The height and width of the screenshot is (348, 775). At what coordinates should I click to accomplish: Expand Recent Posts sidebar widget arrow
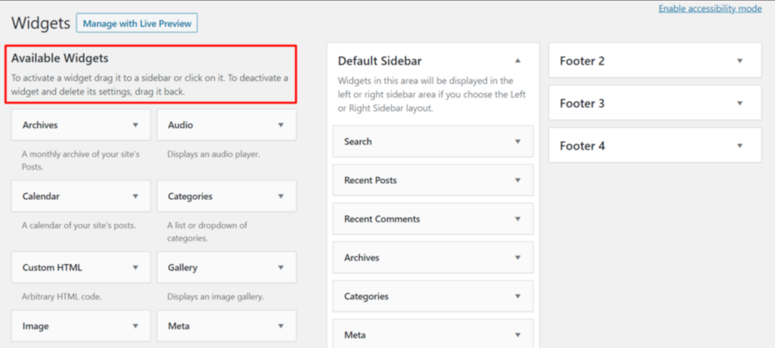coord(518,180)
